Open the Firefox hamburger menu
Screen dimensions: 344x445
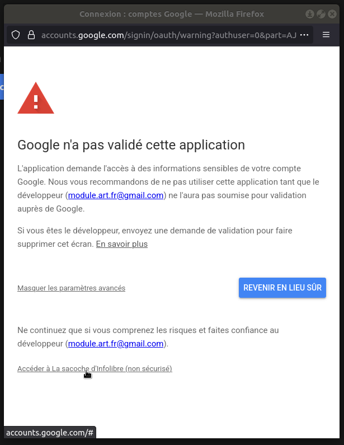(x=326, y=35)
